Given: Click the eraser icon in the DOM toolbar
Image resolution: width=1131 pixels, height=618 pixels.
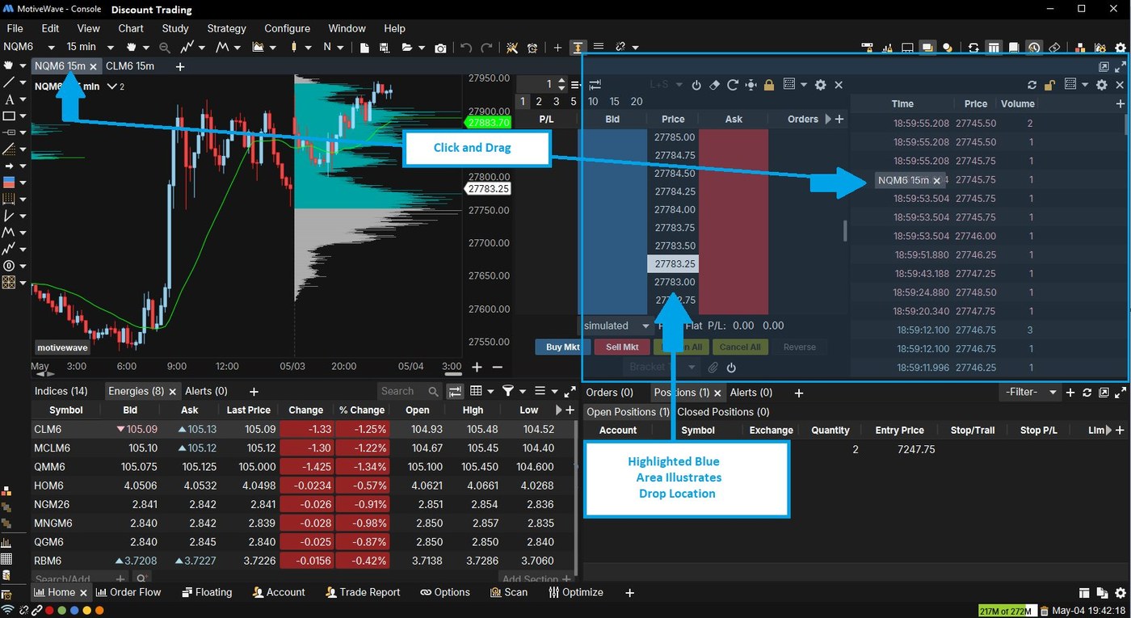Looking at the screenshot, I should click(714, 85).
